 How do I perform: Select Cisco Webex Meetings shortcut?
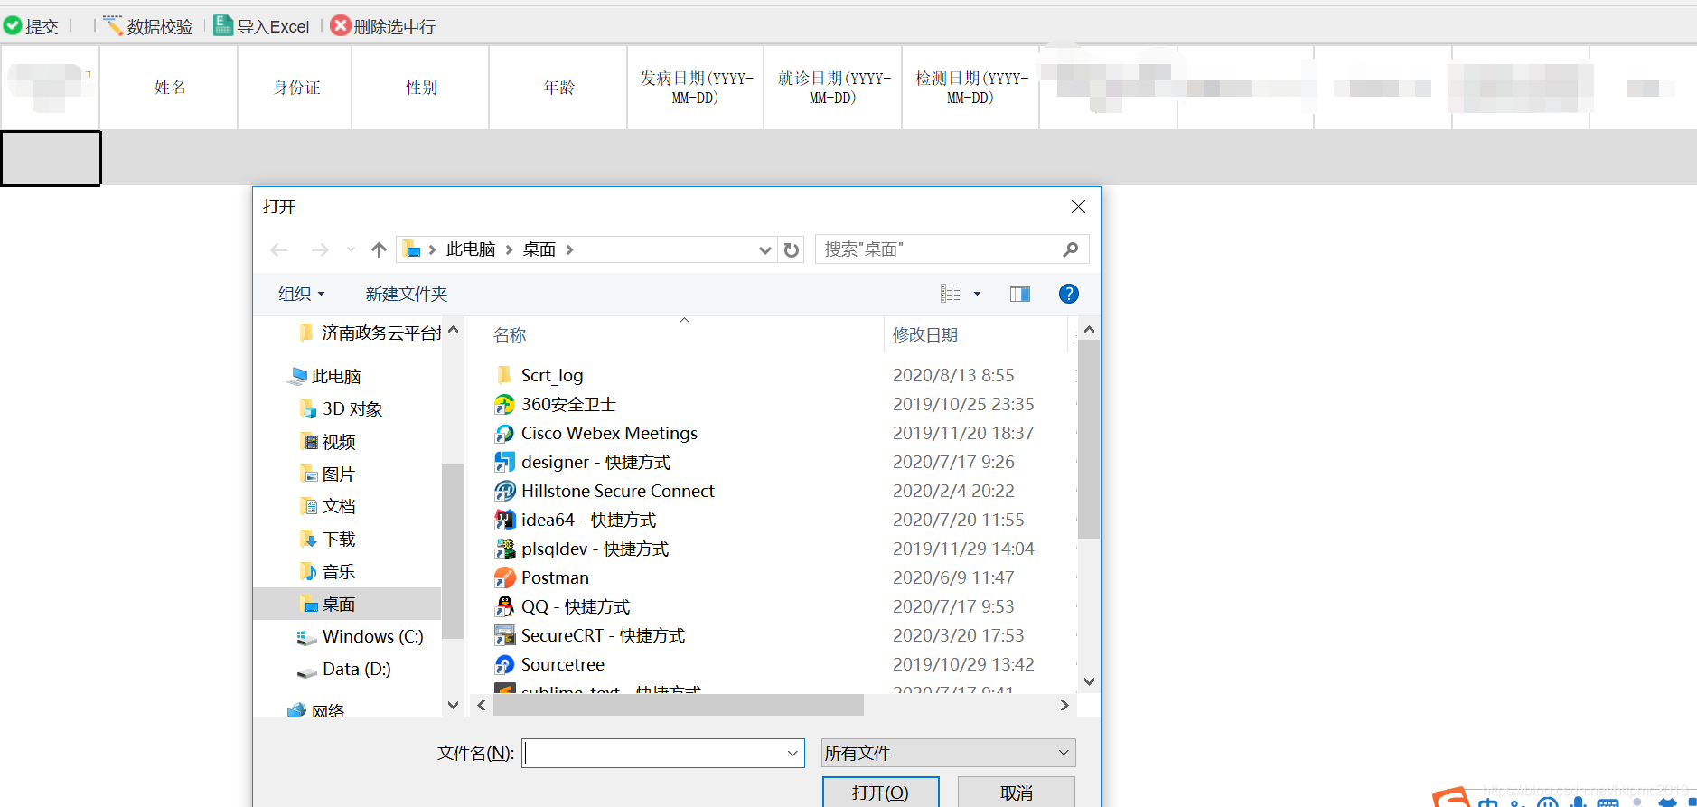click(596, 433)
